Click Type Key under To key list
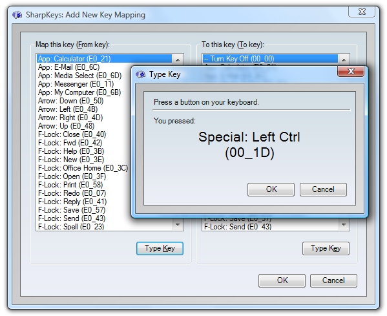Viewport: 387px width, 316px height. tap(326, 248)
